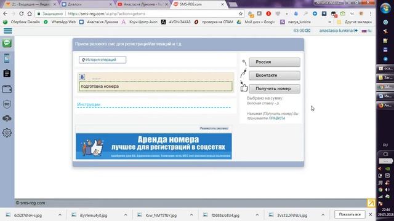This screenshot has height=221, width=394.
Task: Click the RU language indicator in the taskbar
Action: tap(385, 145)
